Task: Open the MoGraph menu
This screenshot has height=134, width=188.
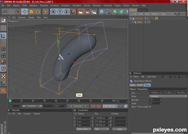Action: (97, 6)
